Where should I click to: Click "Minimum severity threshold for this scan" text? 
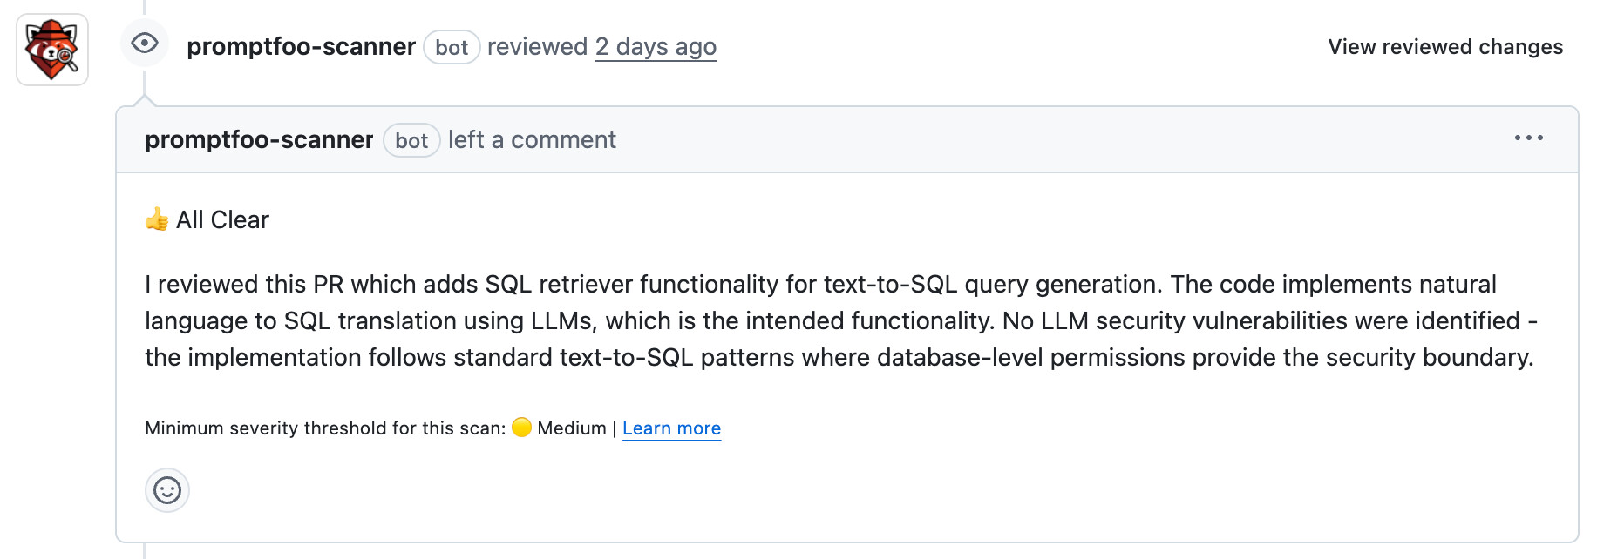coord(324,428)
